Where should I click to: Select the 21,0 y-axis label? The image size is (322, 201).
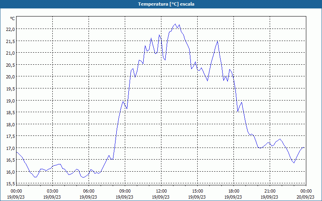(x=10, y=53)
